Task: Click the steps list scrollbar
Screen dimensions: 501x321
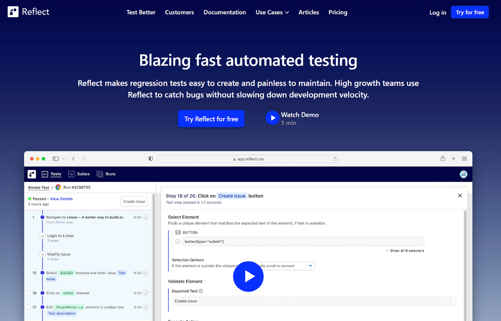Action: 153,257
